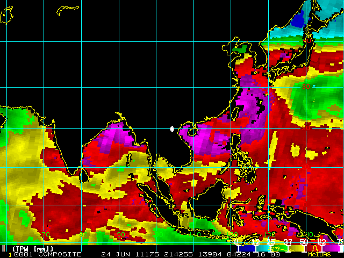Click the "13904" value in status line
The width and height of the screenshot is (344, 258).
(x=210, y=254)
